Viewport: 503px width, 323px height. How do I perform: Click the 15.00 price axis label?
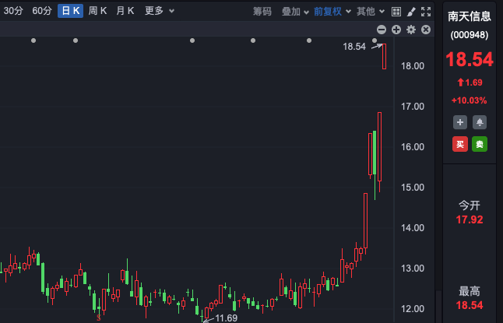coord(413,188)
